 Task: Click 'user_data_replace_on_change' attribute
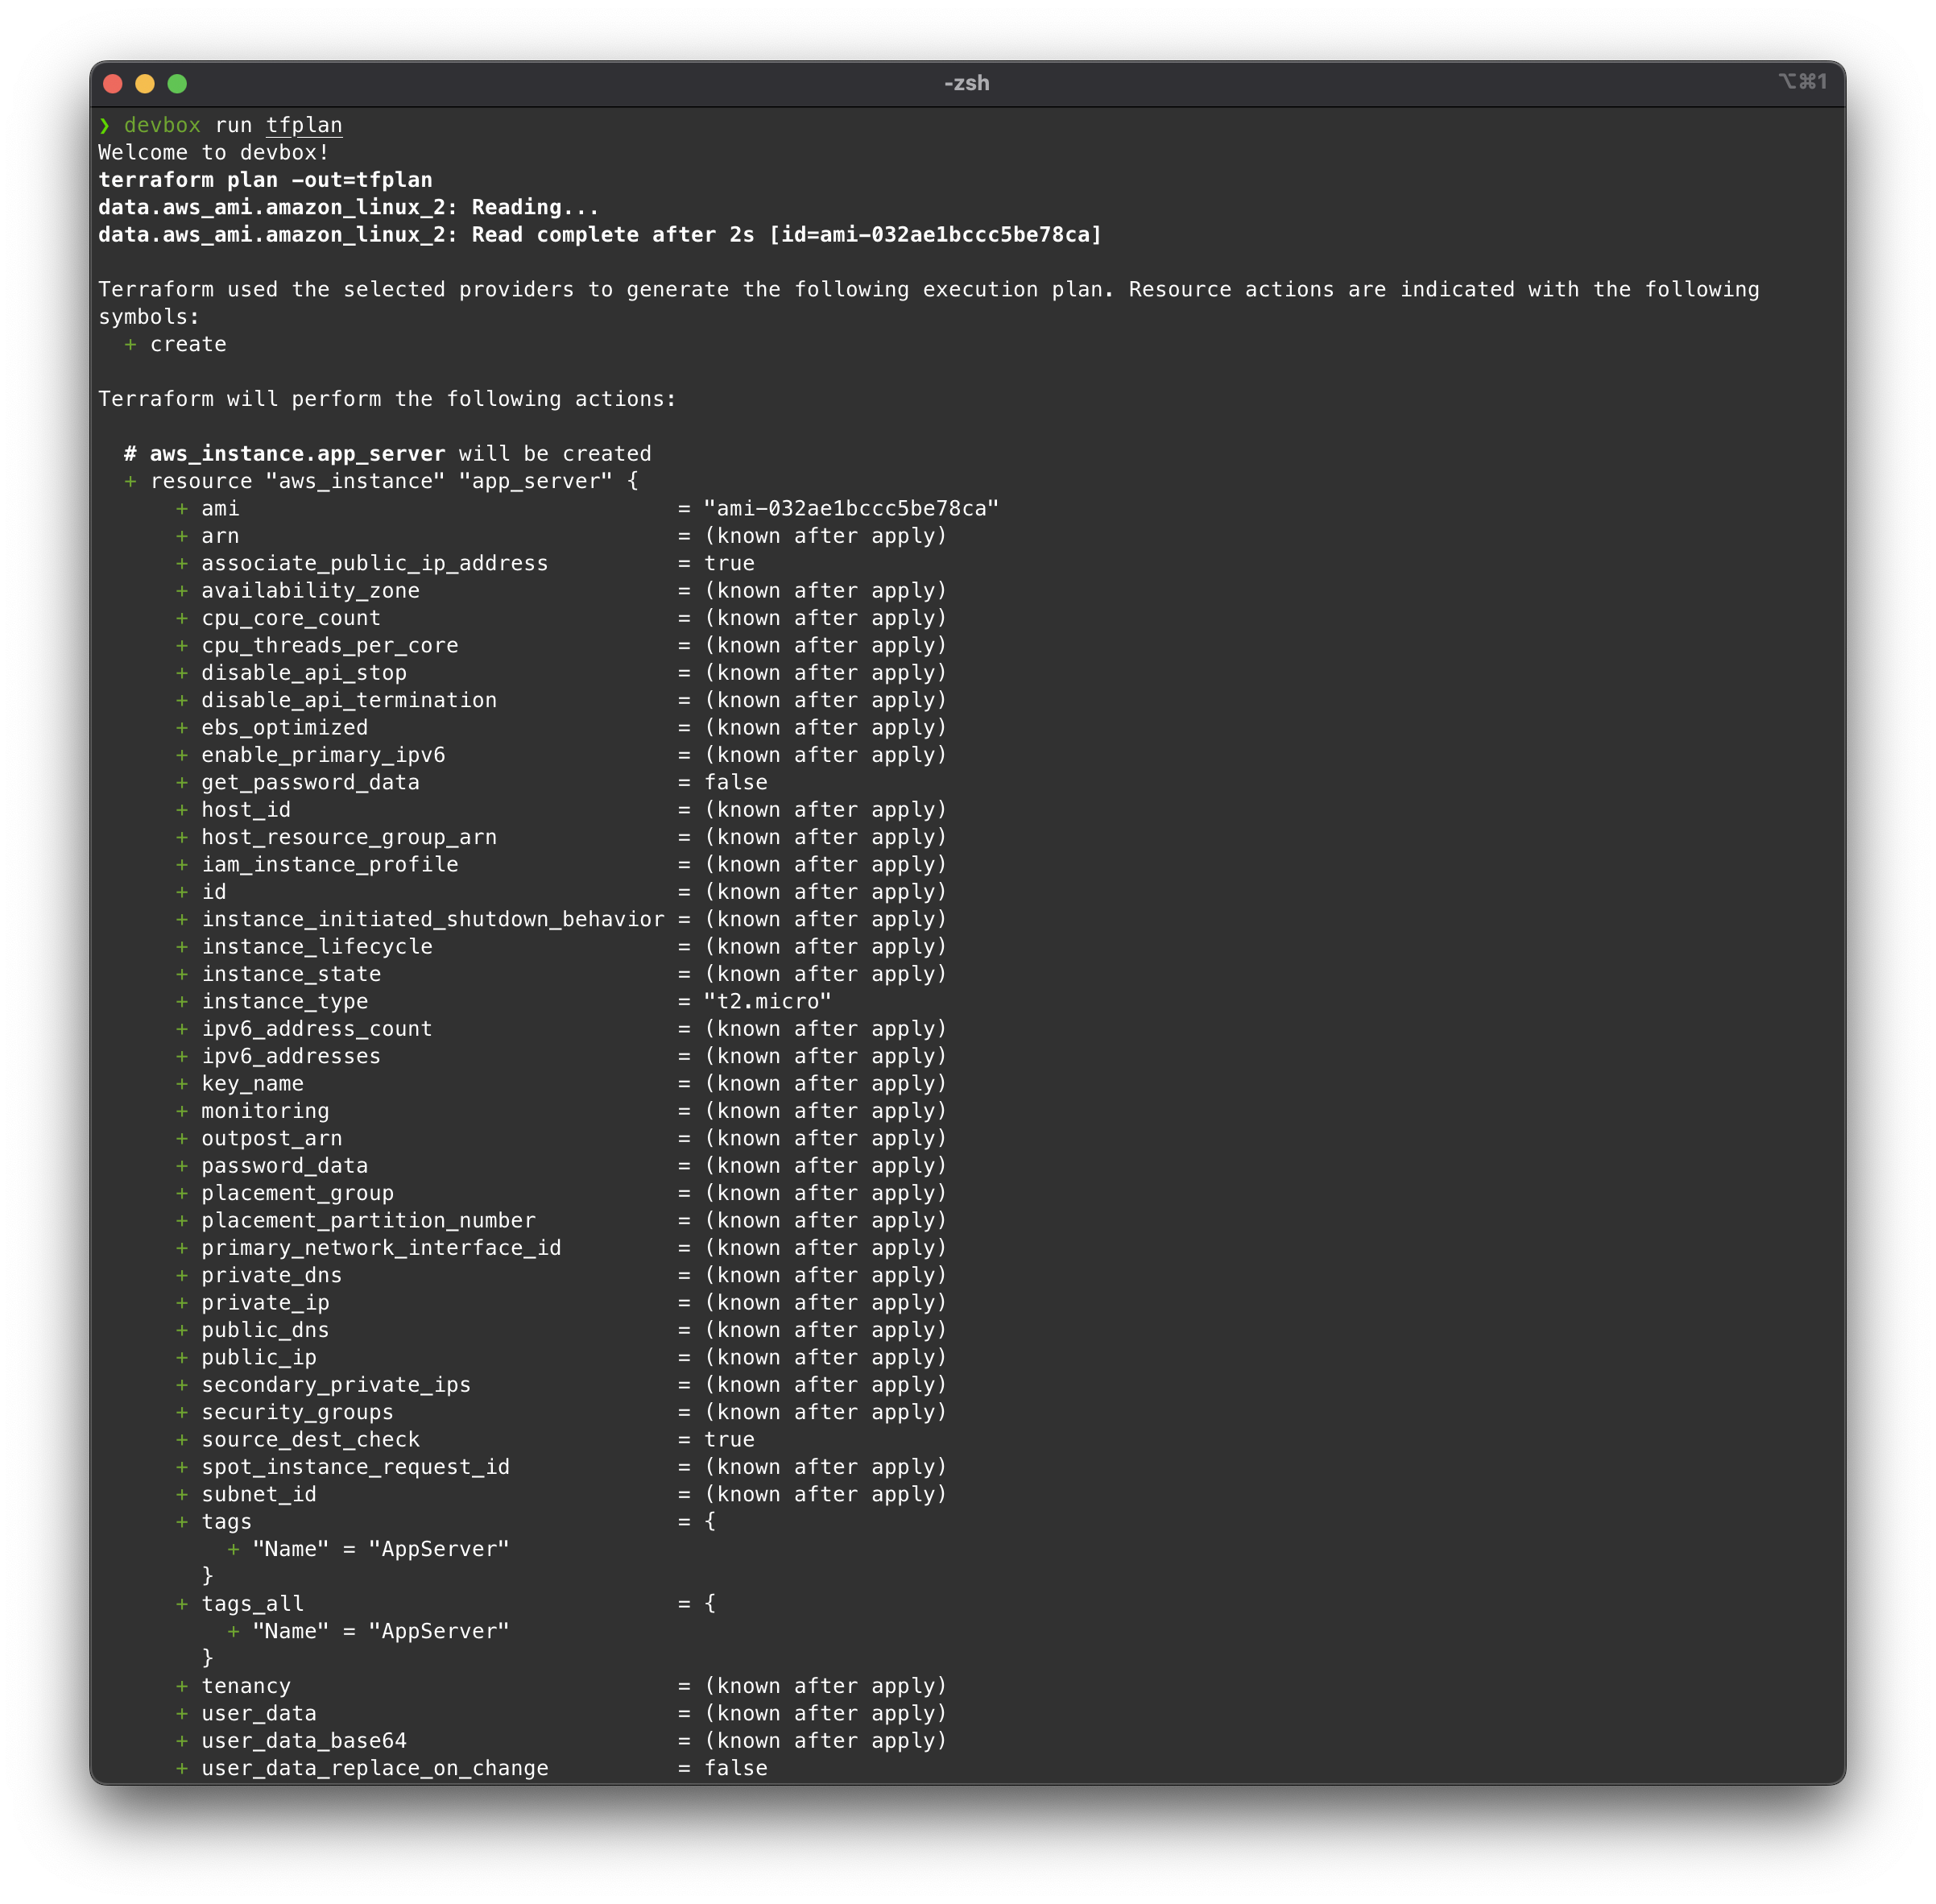tap(375, 1768)
